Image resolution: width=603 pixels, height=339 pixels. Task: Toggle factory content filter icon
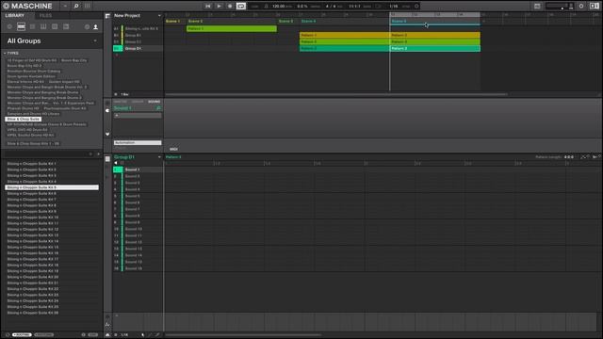(x=87, y=27)
